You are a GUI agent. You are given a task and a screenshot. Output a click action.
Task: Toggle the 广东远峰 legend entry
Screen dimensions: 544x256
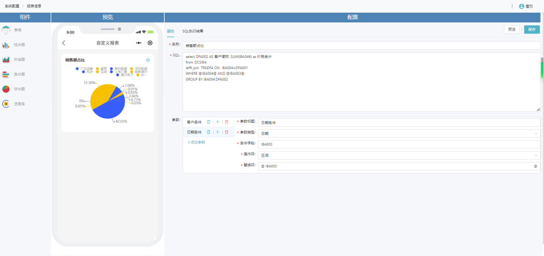(84, 68)
